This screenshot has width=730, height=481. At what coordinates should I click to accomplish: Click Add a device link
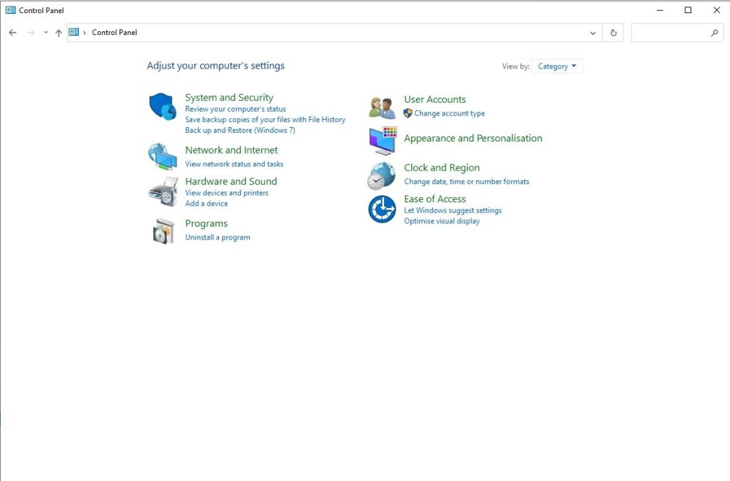(x=207, y=204)
